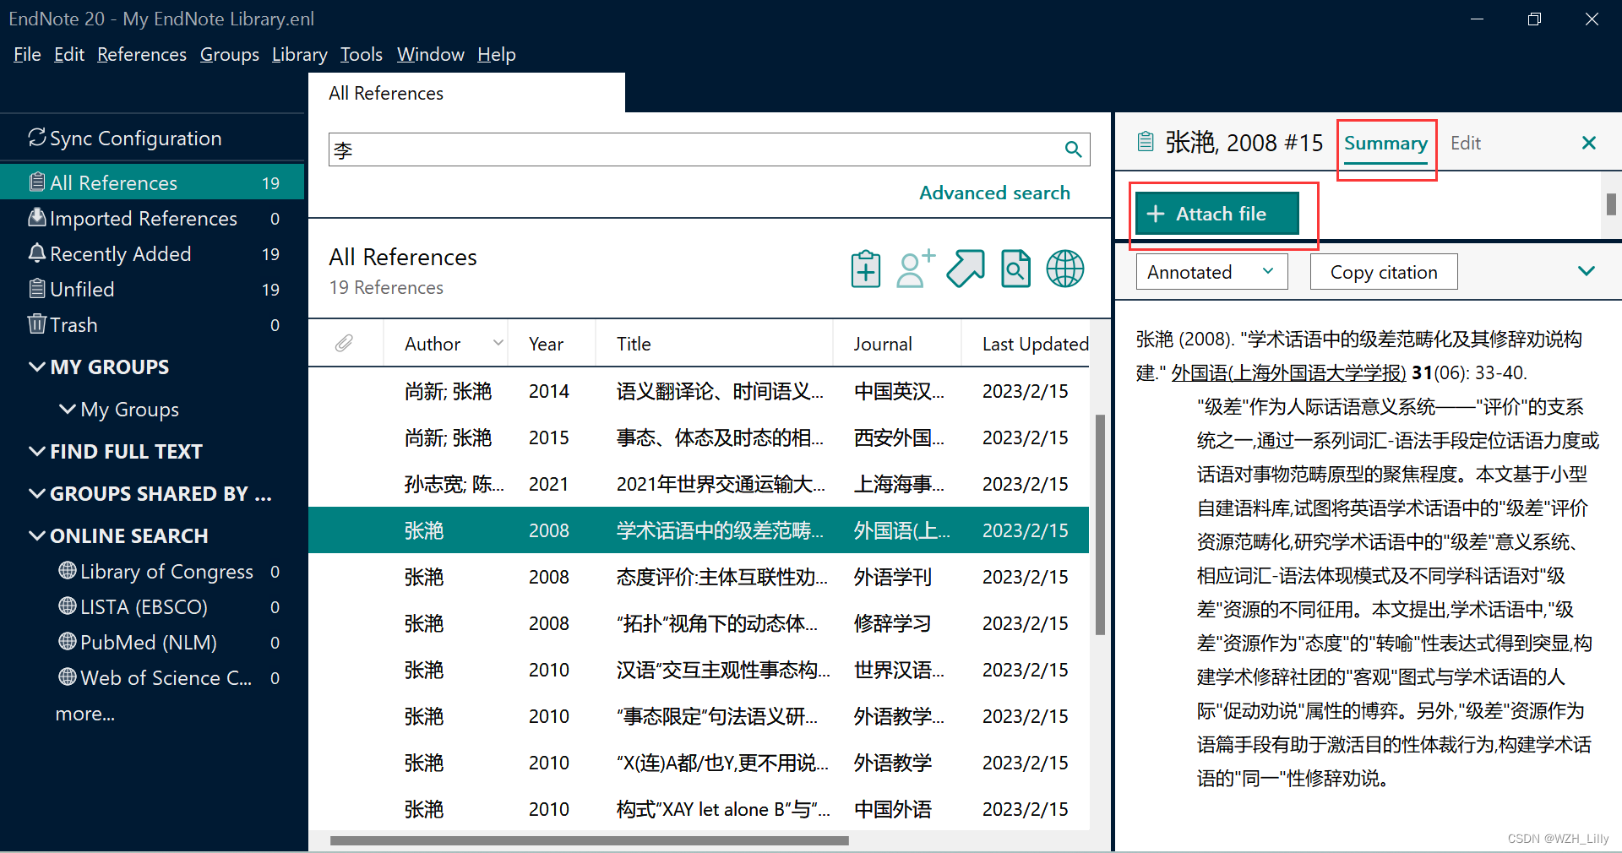Viewport: 1622px width, 853px height.
Task: Select the 汉语"交互主观性事态构 reference row
Action: click(x=699, y=670)
